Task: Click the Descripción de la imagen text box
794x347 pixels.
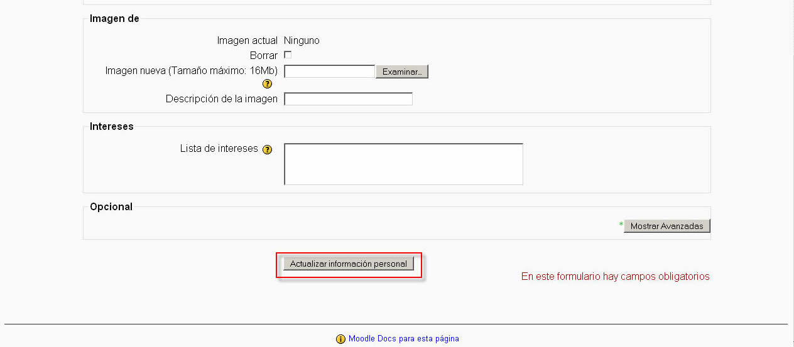Action: (348, 99)
